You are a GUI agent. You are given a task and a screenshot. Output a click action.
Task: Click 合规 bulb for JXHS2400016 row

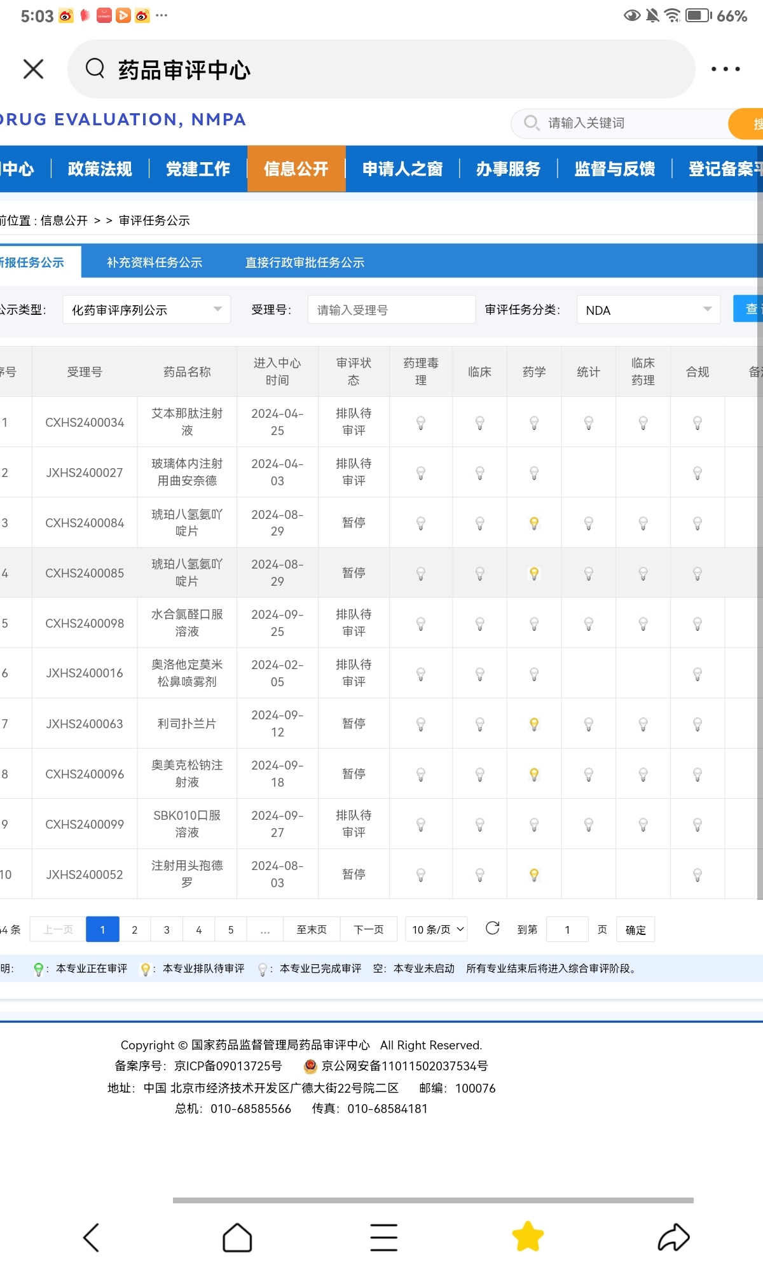[698, 674]
